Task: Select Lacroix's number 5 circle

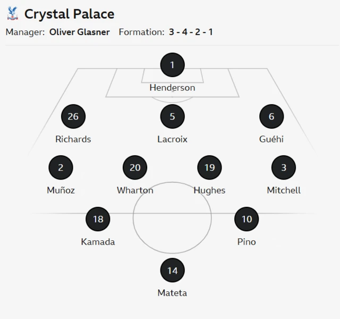Action: (172, 116)
